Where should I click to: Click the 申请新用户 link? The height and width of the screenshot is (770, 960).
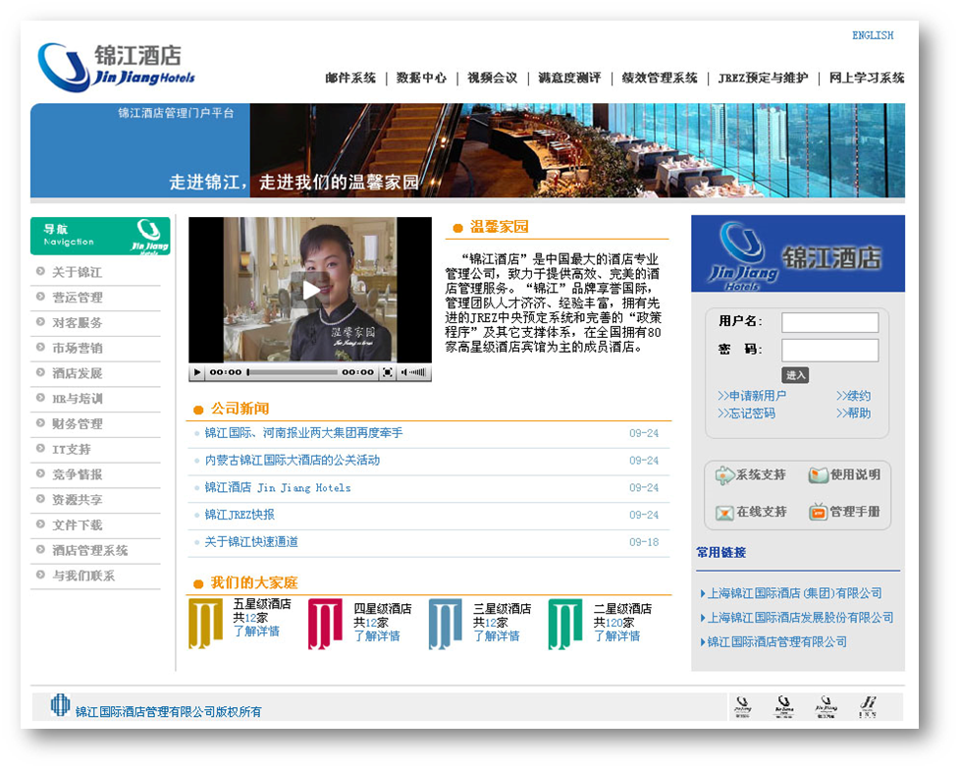click(x=752, y=396)
